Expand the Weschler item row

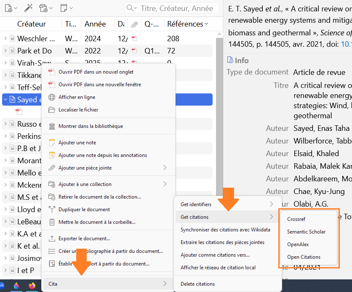coord(5,39)
